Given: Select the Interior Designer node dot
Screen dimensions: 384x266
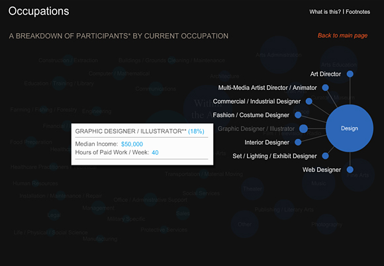Looking at the screenshot, I should point(298,142).
